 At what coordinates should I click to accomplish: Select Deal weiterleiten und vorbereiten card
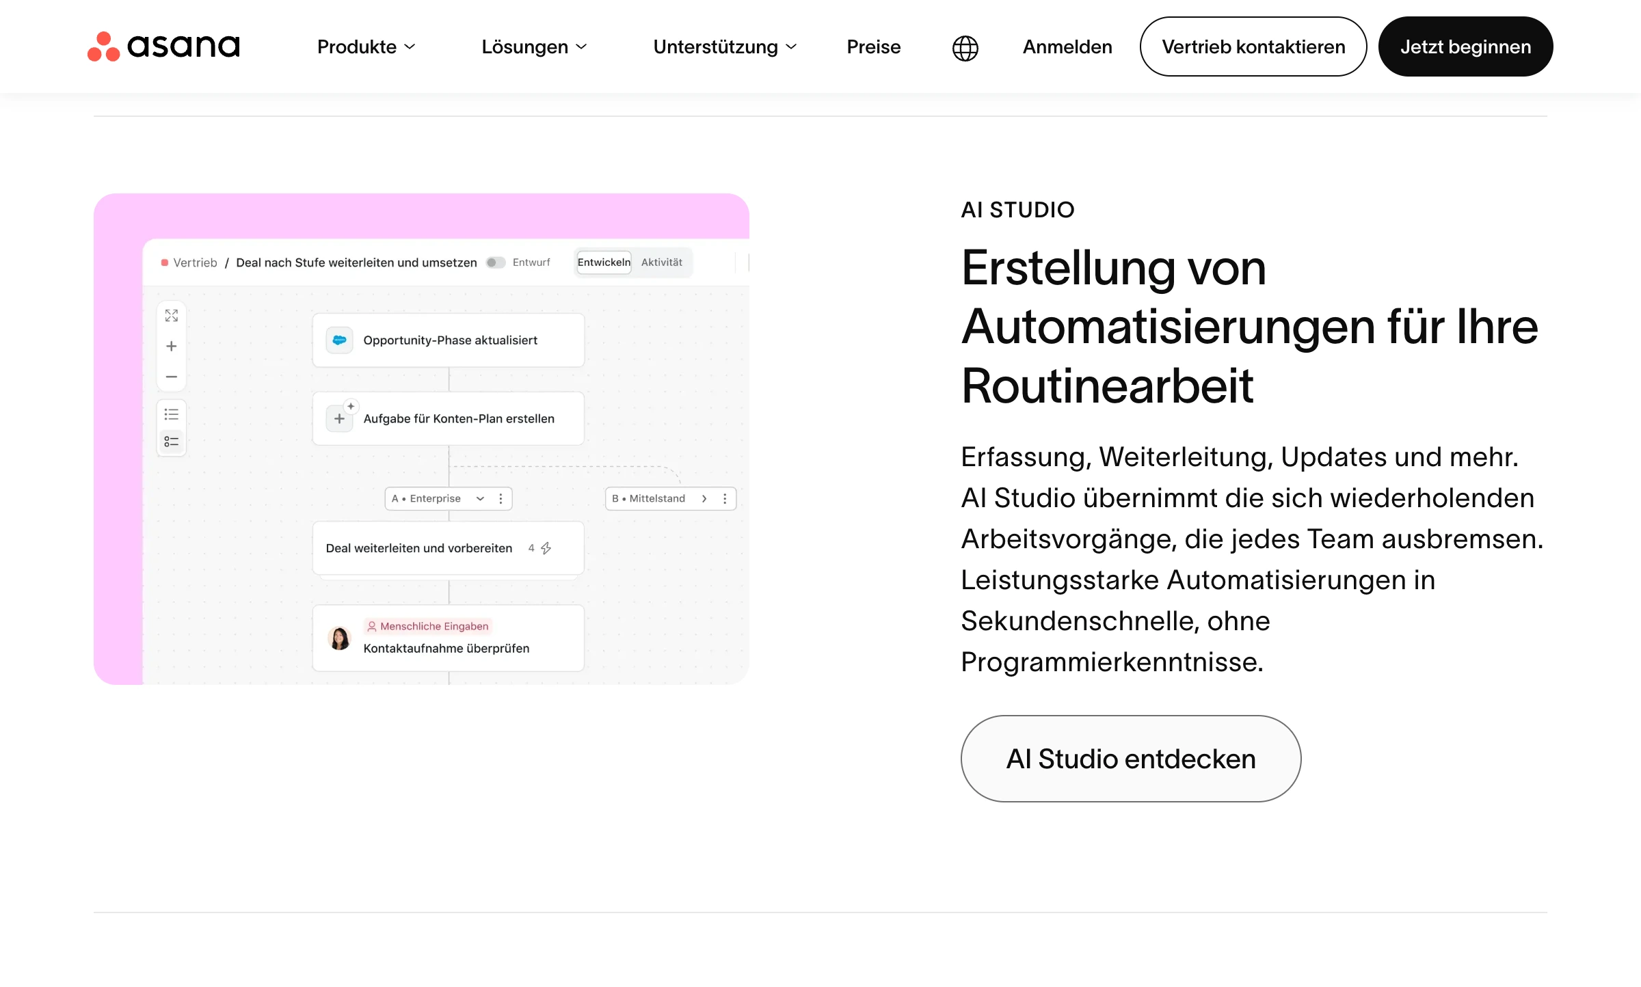[x=449, y=548]
